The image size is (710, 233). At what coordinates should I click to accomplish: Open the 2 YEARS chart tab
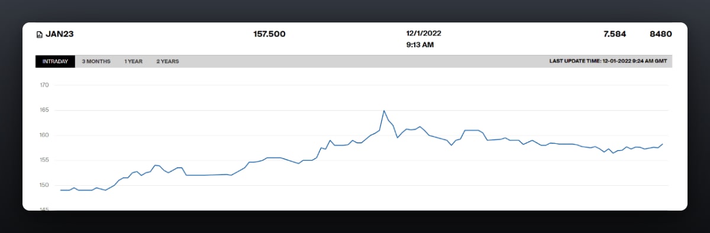point(167,61)
